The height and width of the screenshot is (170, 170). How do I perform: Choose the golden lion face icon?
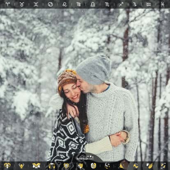[67, 165]
